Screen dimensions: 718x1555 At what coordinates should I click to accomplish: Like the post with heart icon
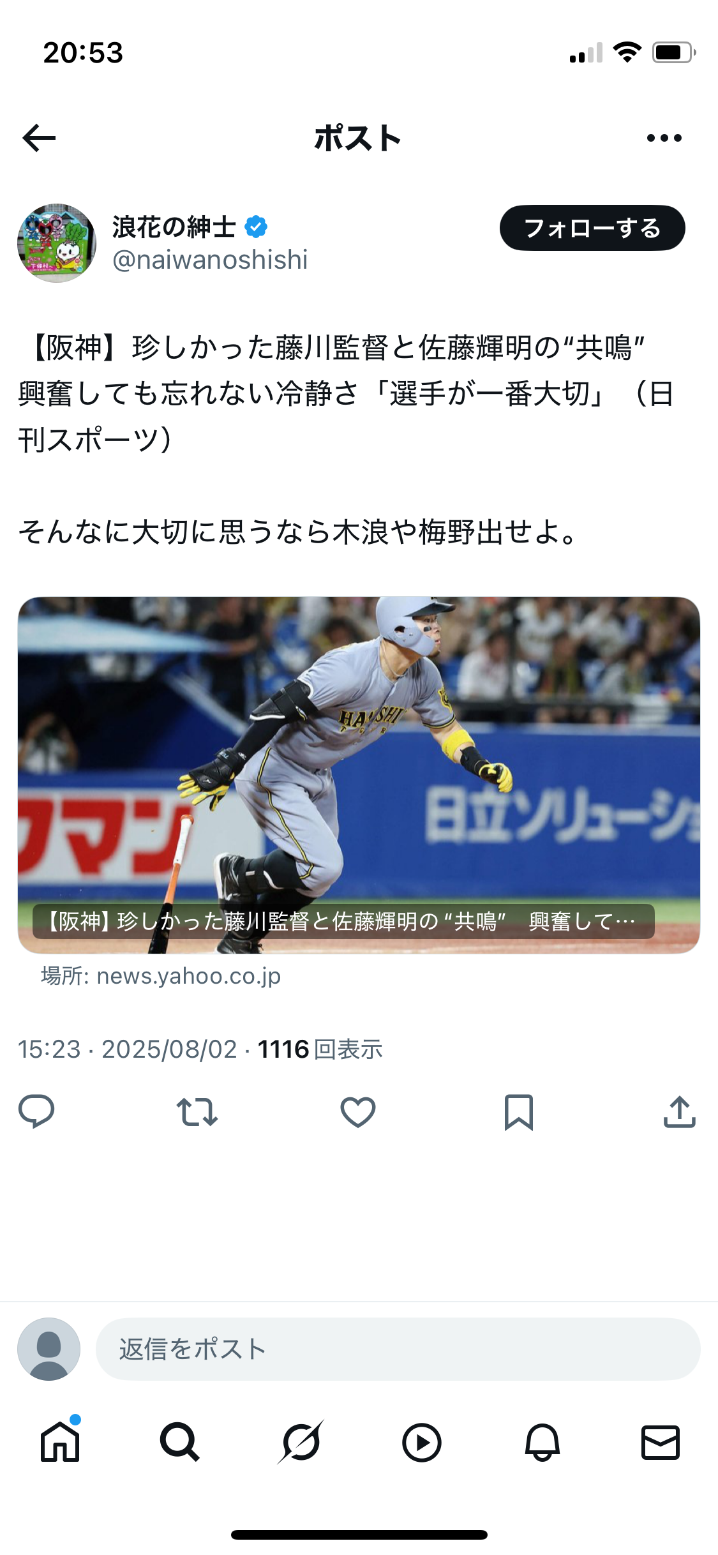(x=358, y=1112)
